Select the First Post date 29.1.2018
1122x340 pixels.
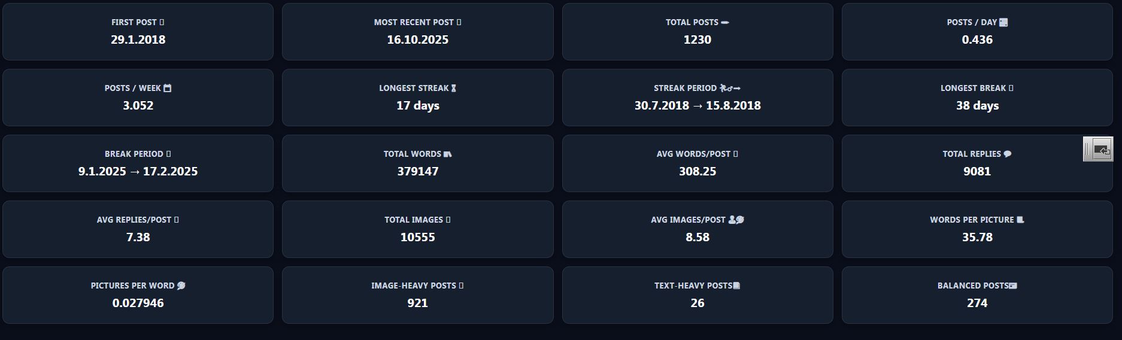click(x=138, y=40)
